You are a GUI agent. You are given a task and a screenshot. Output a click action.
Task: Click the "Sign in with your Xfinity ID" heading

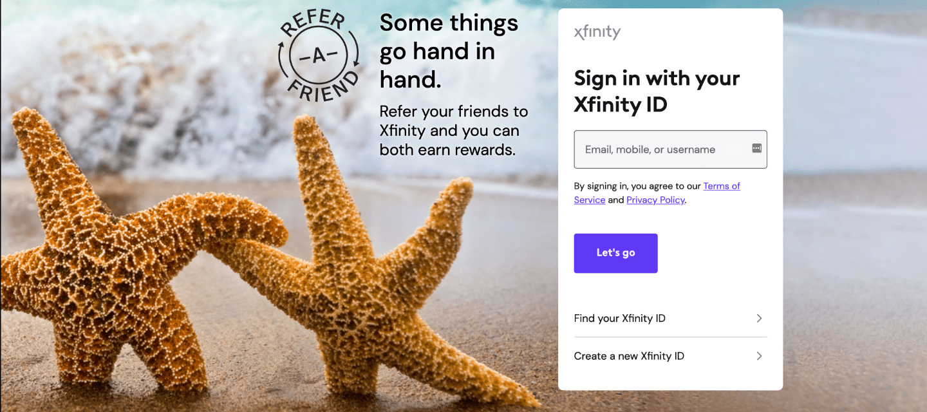tap(657, 91)
